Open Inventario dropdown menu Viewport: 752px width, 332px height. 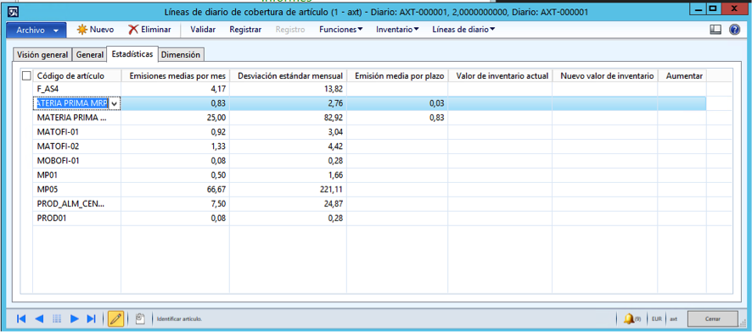(x=397, y=30)
